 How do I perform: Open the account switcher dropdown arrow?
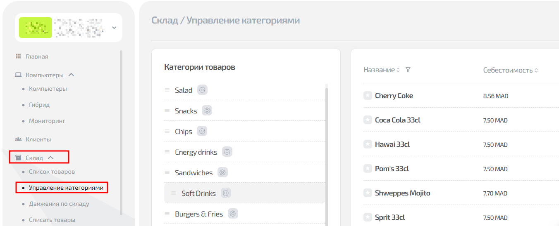point(114,28)
